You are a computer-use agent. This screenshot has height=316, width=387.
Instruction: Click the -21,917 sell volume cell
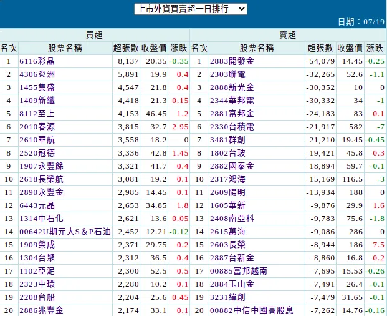click(x=320, y=127)
